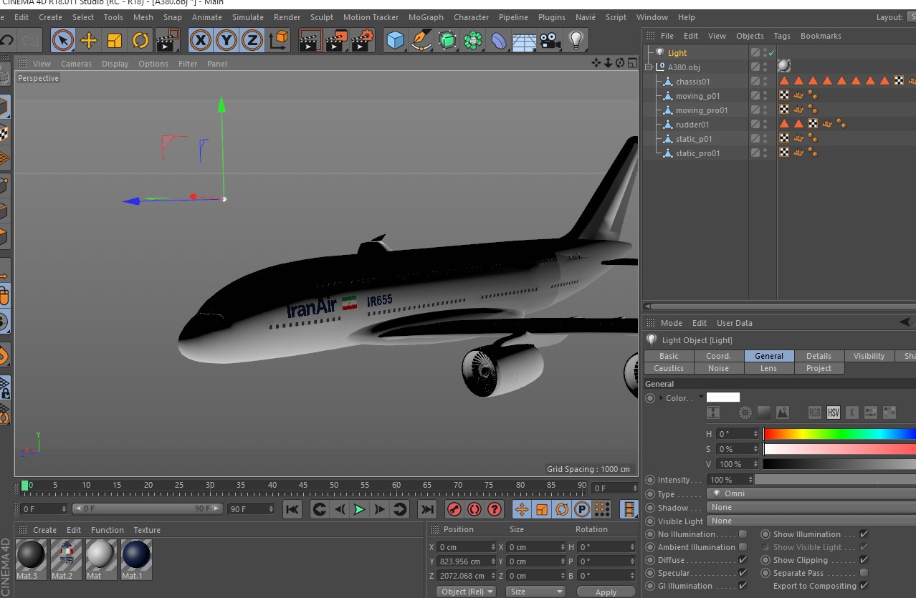Toggle the Show Illumination checkbox
This screenshot has height=598, width=916.
click(864, 534)
